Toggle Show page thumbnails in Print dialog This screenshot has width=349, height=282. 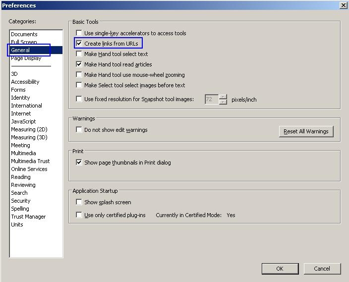79,163
